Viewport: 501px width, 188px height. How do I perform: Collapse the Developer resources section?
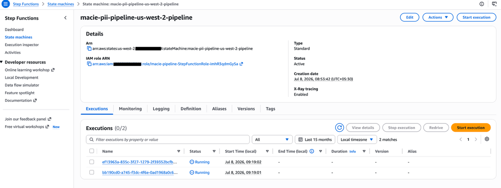[x=2, y=62]
